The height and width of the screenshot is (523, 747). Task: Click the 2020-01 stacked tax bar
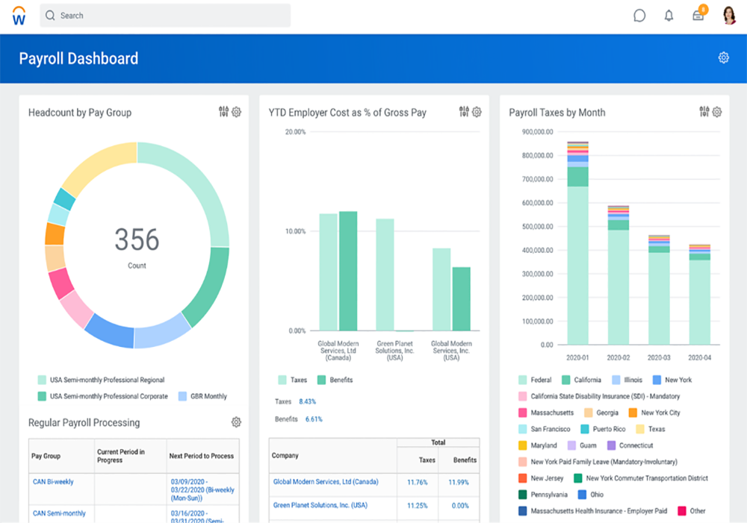[578, 242]
